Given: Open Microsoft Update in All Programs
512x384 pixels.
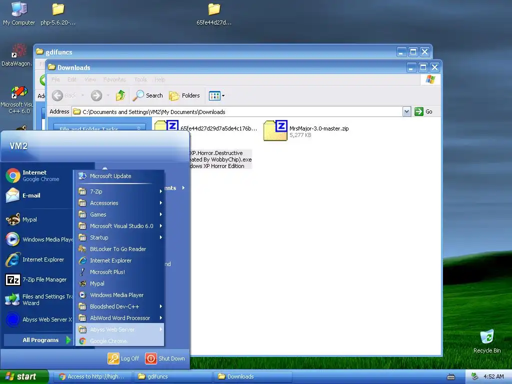Looking at the screenshot, I should click(120, 176).
